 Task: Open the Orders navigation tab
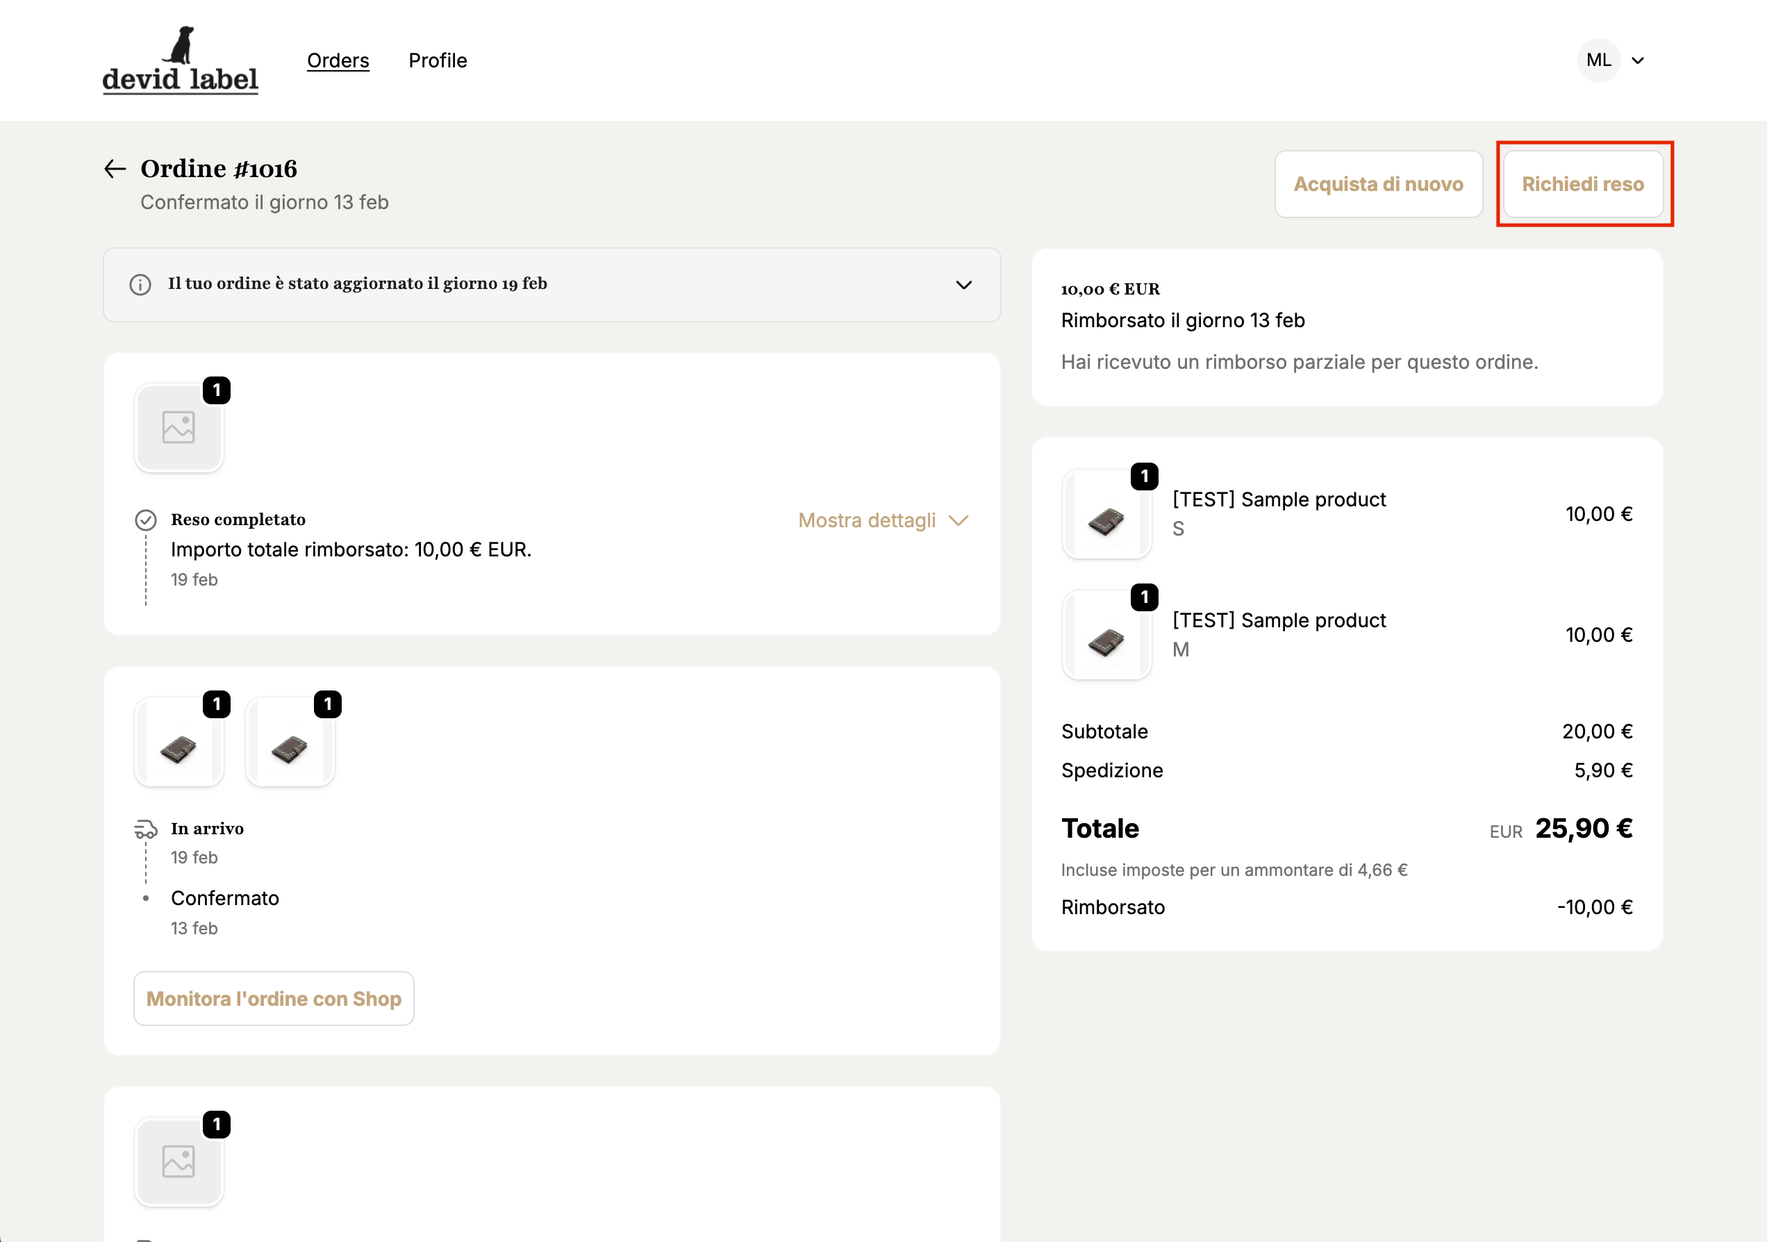tap(338, 60)
